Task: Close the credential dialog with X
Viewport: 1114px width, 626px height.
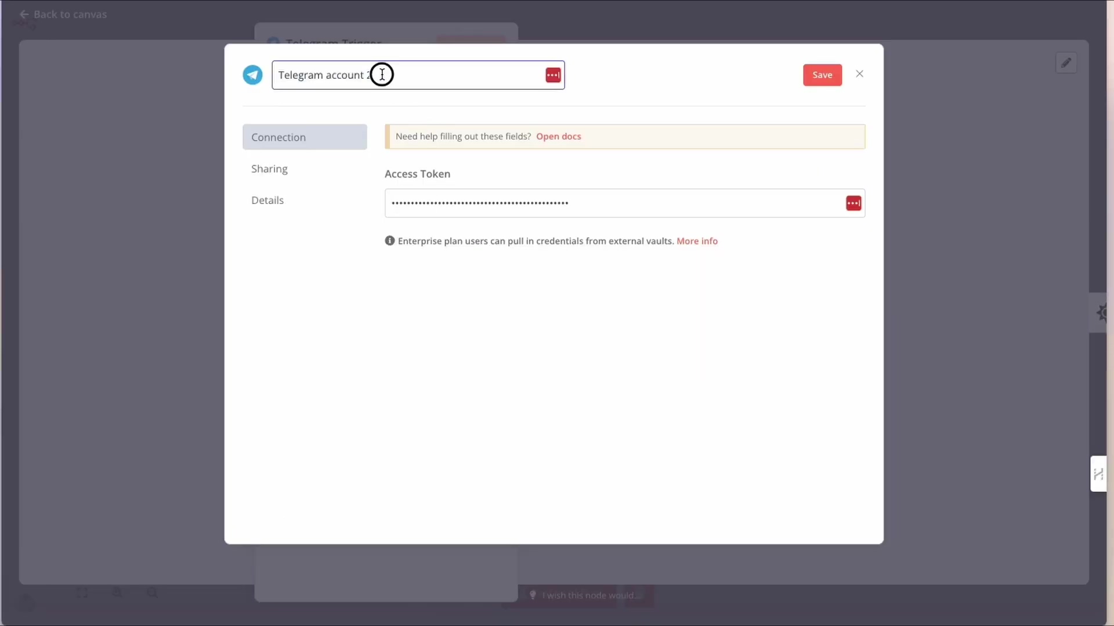Action: 859,74
